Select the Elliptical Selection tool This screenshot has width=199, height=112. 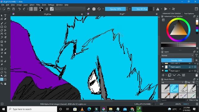5,69
